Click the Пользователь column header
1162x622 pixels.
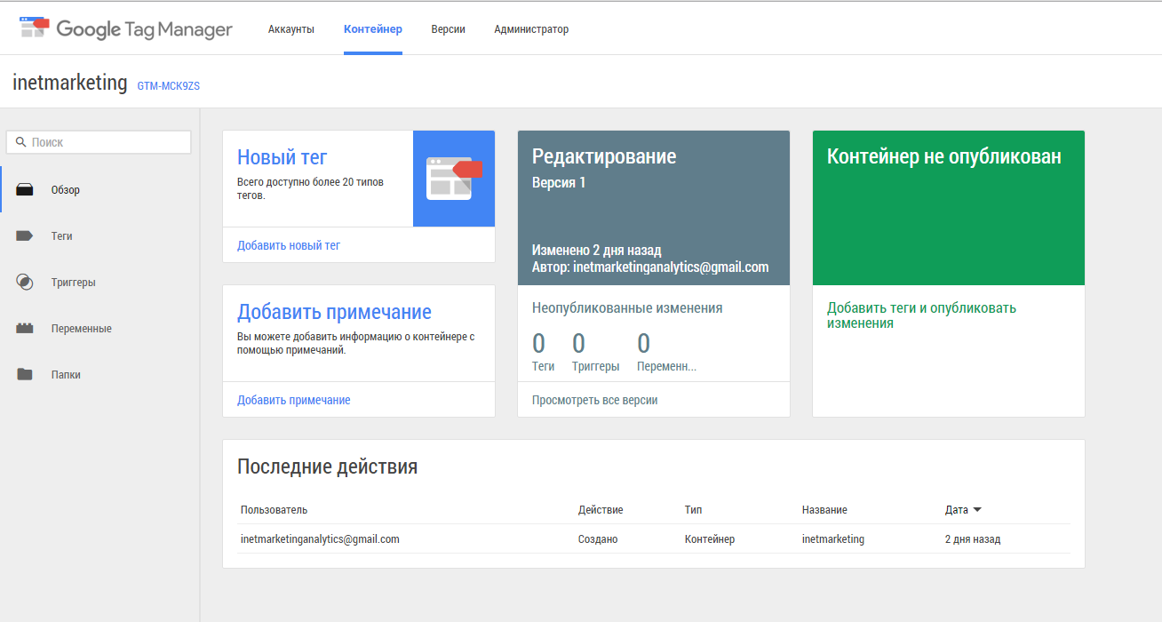274,510
